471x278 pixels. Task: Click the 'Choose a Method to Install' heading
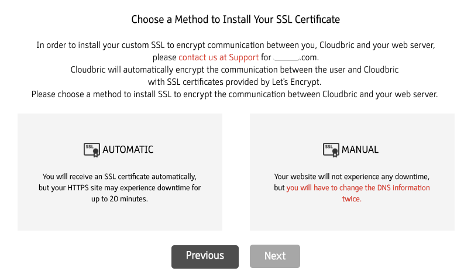pos(235,19)
